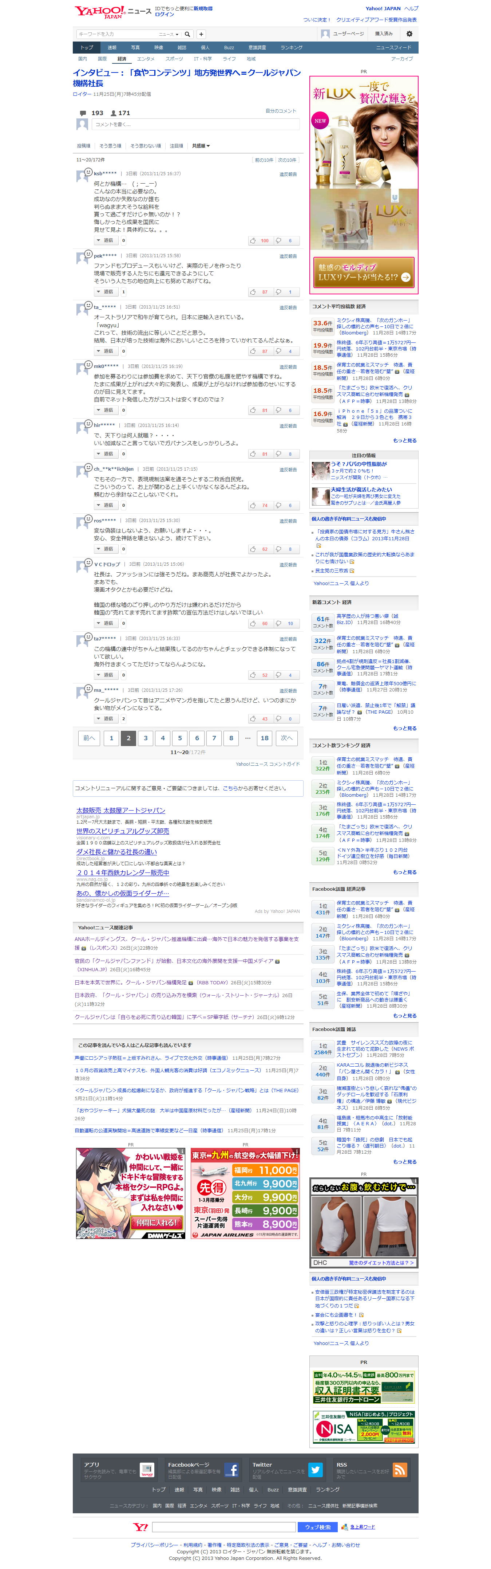Image resolution: width=491 pixels, height=1569 pixels.
Task: Click the コメントを書く input field
Action: point(196,124)
